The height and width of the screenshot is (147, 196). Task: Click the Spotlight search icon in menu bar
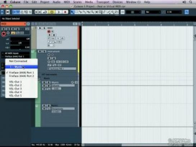pyautogui.click(x=191, y=2)
